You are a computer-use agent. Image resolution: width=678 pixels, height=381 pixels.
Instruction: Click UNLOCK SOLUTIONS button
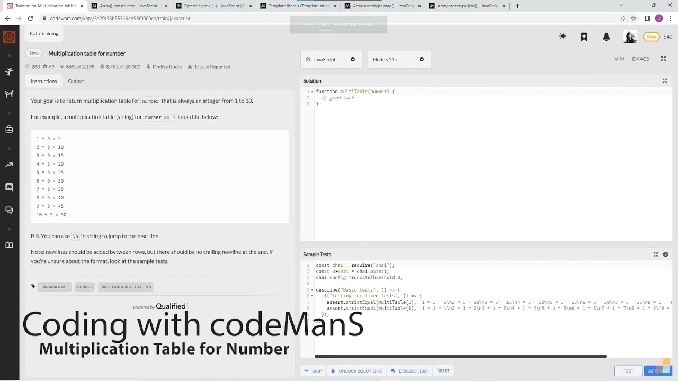356,371
